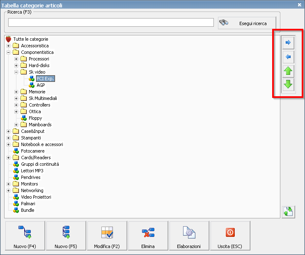Expand the Case&Input node

[x=8, y=131]
